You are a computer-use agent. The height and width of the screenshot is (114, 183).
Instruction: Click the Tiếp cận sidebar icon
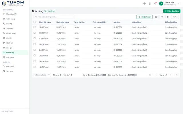pos(4,28)
